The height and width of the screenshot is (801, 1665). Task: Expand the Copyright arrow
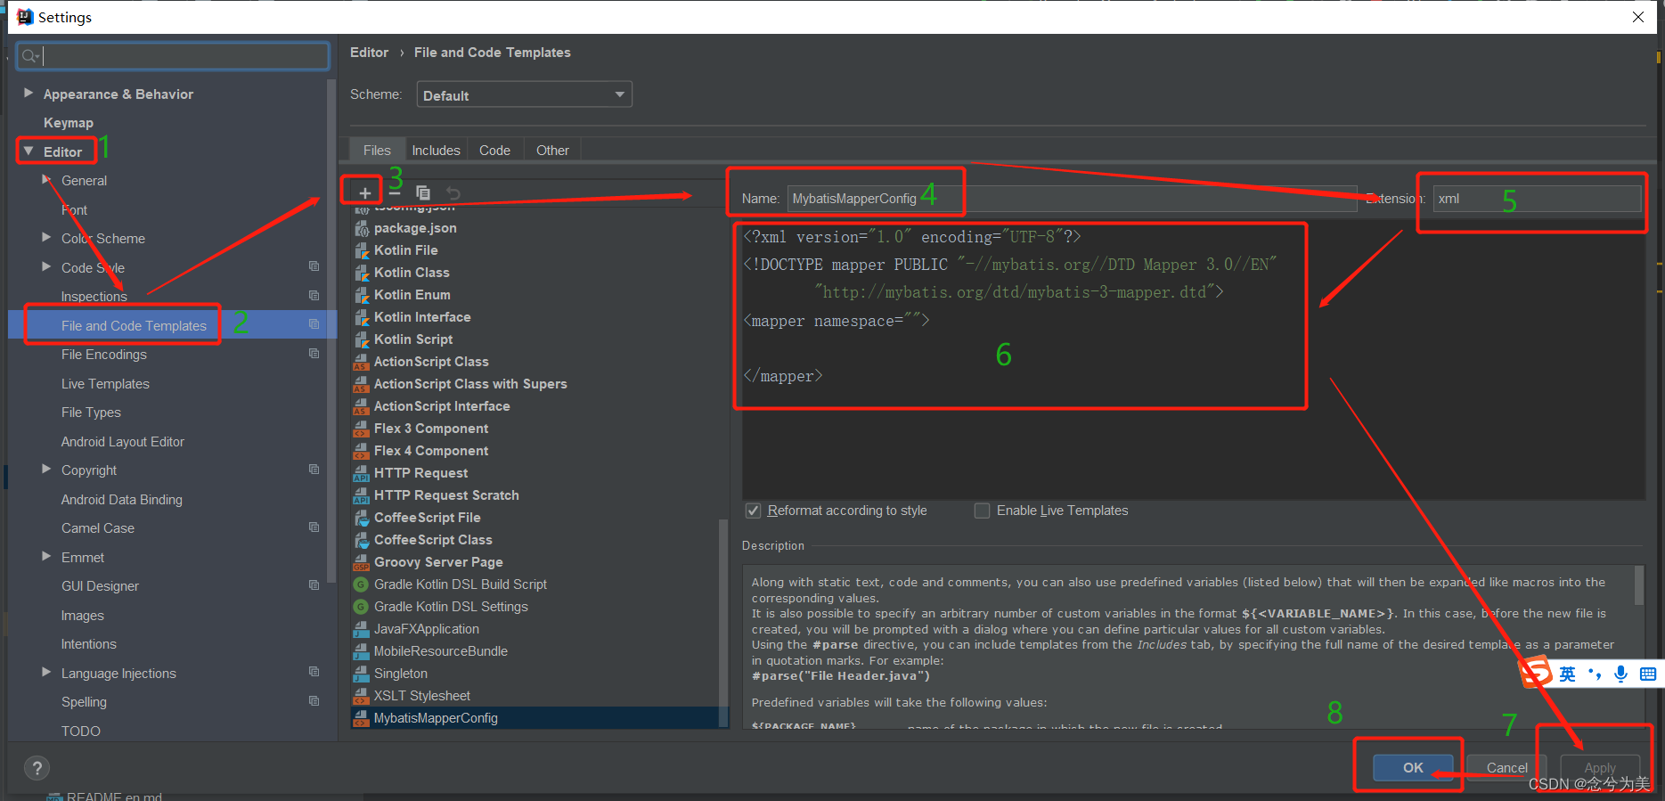point(46,469)
